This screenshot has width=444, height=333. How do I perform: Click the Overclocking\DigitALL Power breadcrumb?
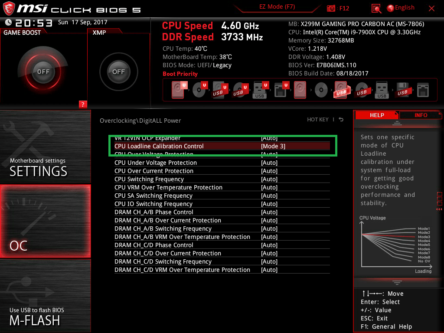coord(140,121)
